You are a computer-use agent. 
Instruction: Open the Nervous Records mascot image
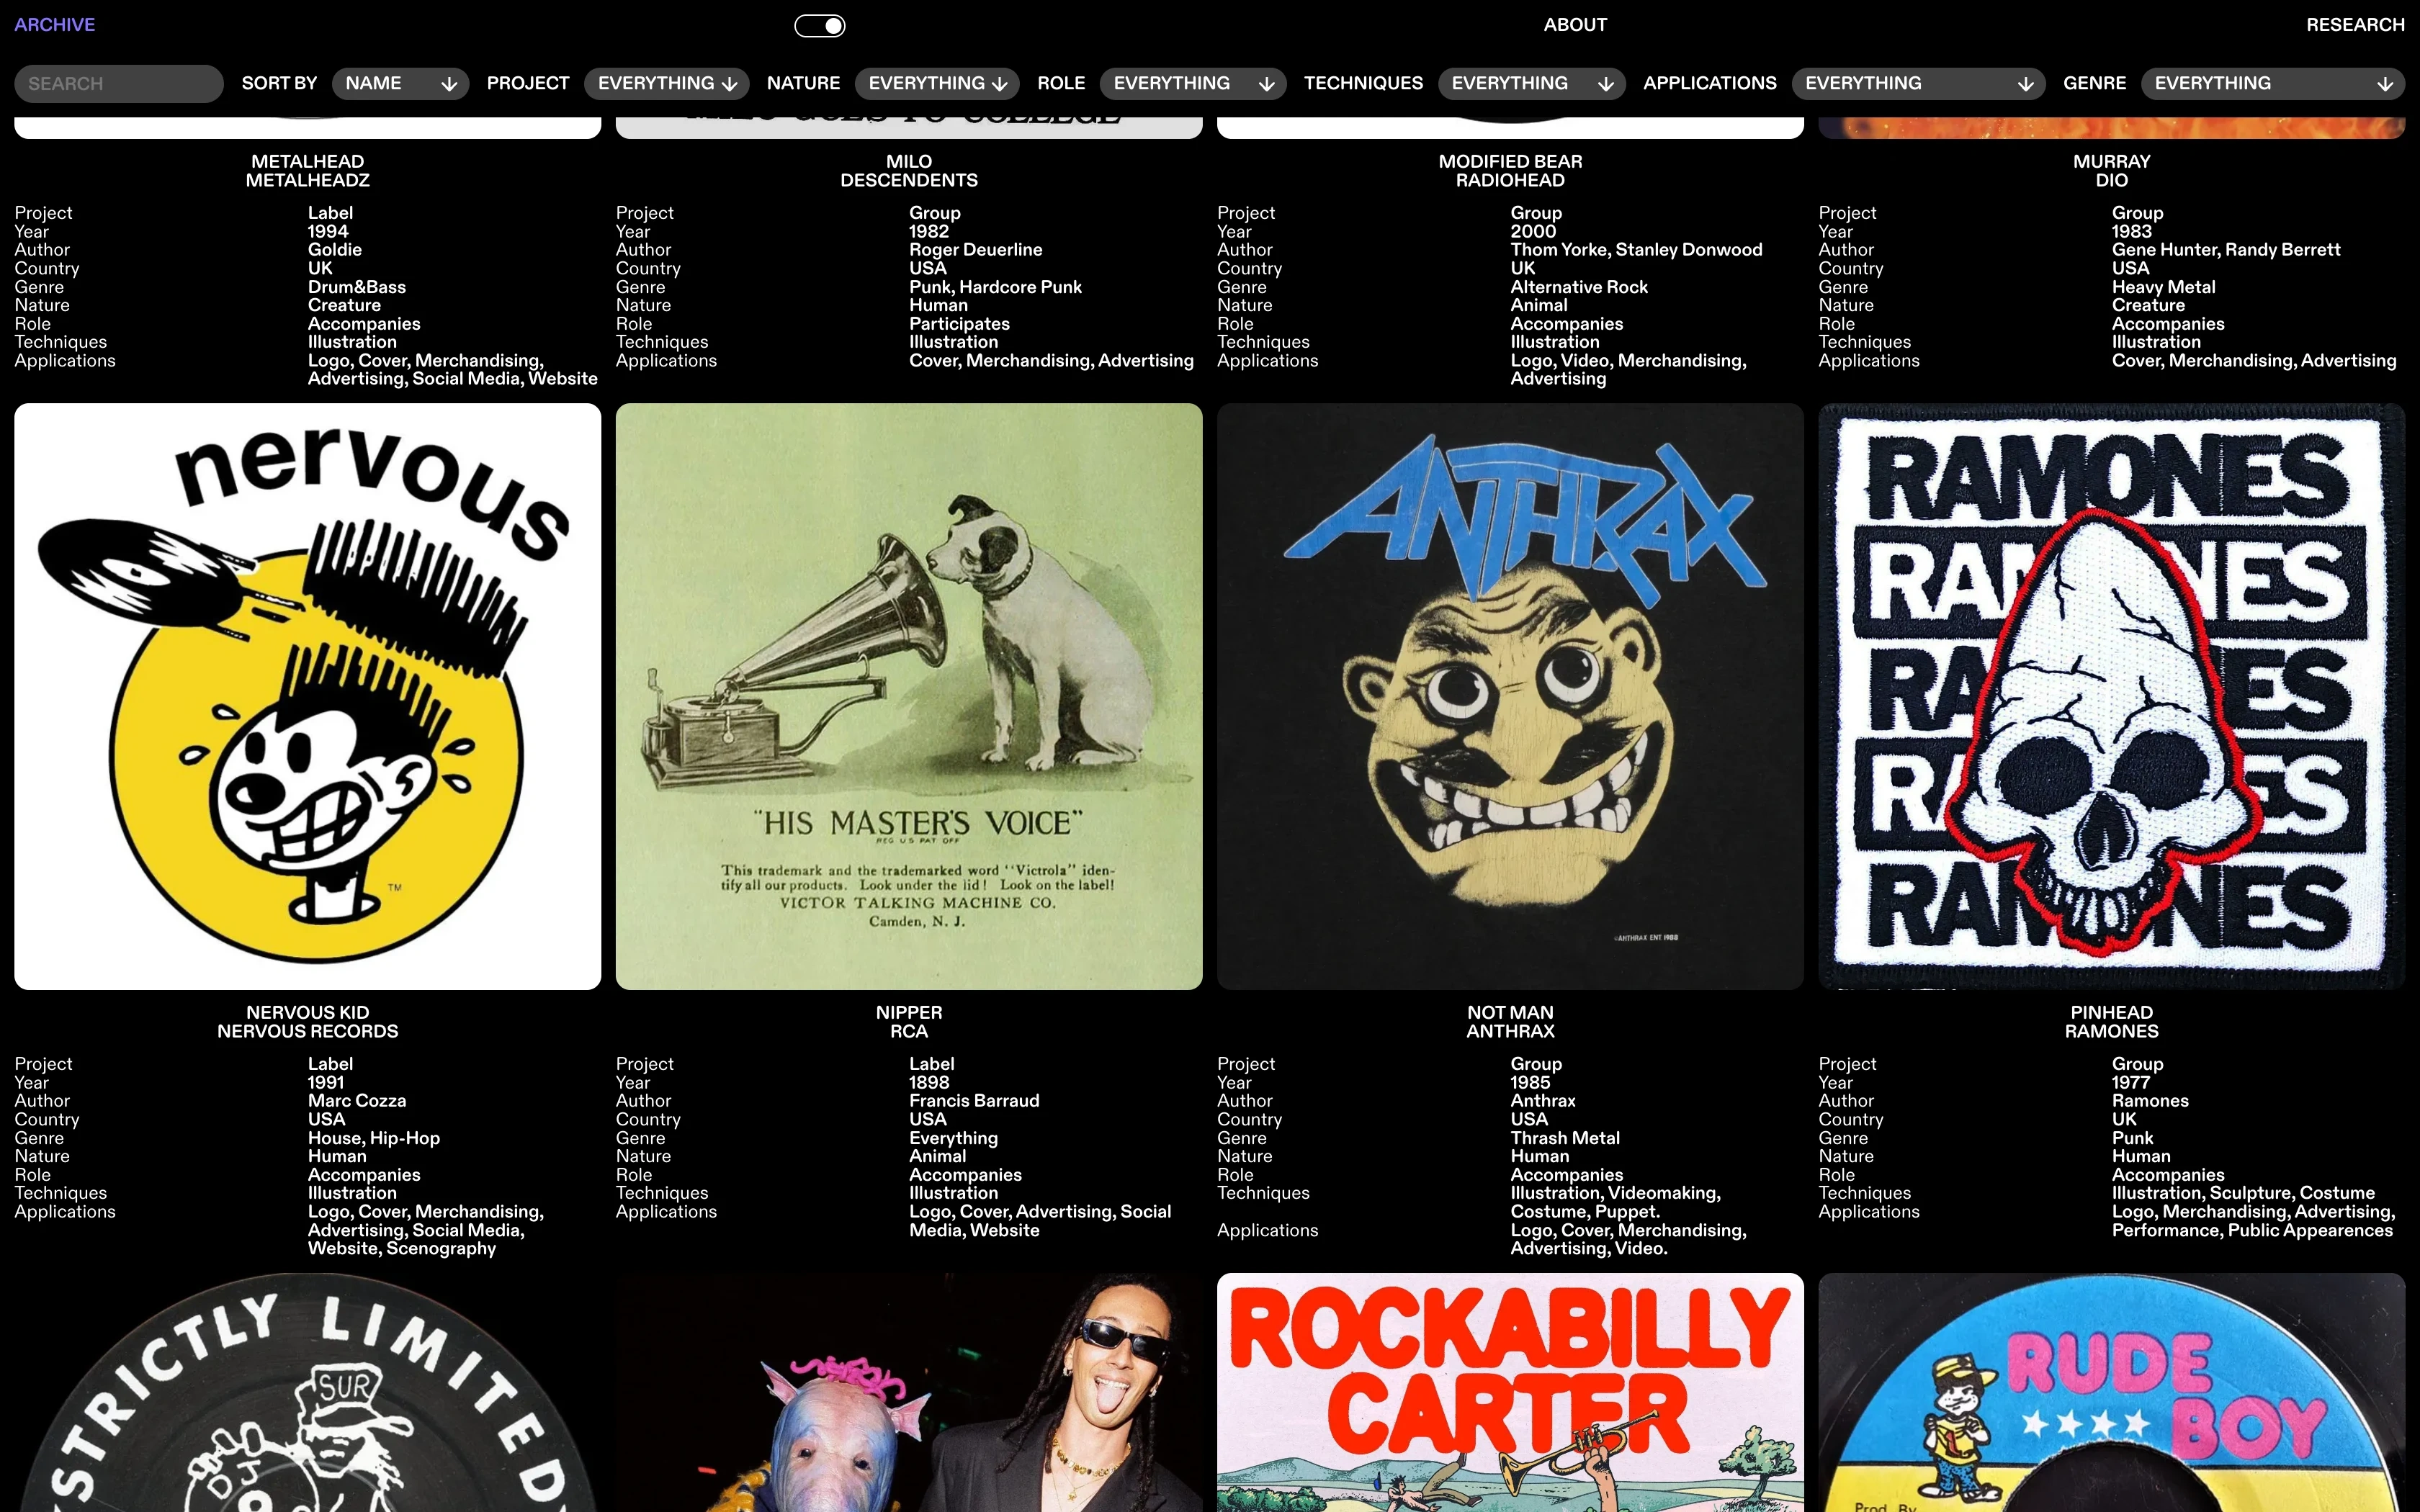[308, 696]
